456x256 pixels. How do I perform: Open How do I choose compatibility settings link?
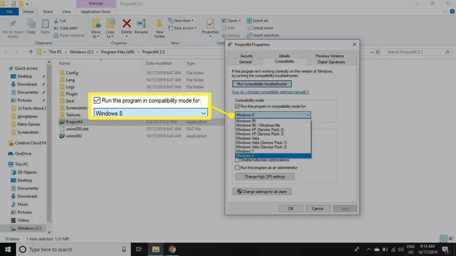(271, 92)
